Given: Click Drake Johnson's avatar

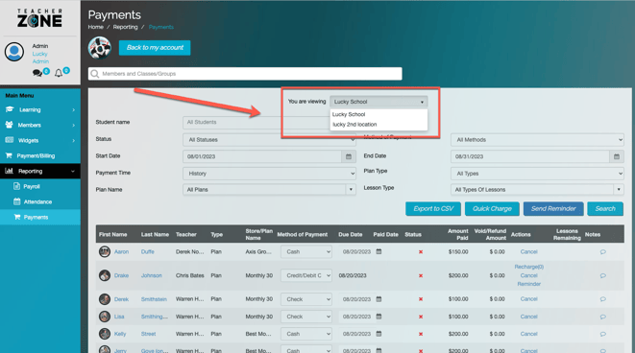Looking at the screenshot, I should click(105, 275).
